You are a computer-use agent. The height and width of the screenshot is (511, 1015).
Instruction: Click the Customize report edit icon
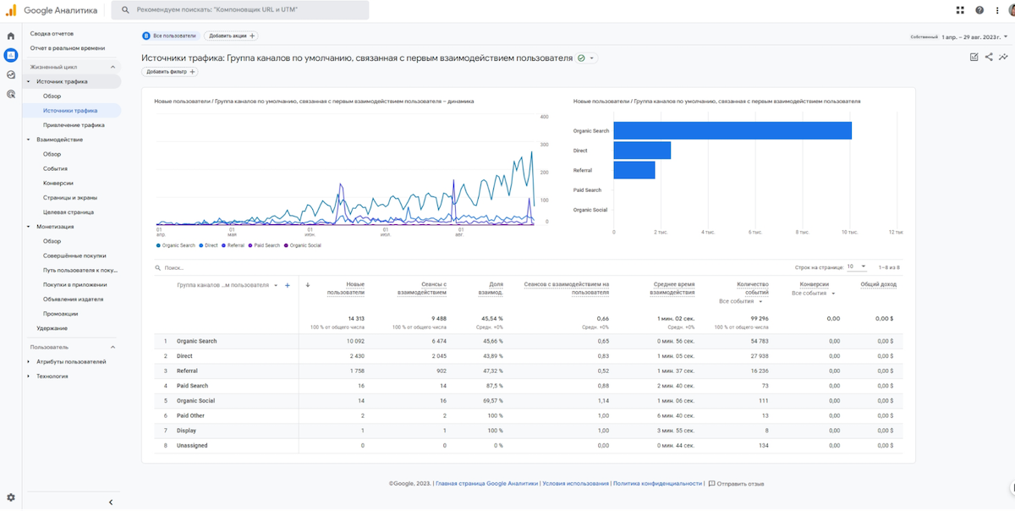pyautogui.click(x=974, y=57)
